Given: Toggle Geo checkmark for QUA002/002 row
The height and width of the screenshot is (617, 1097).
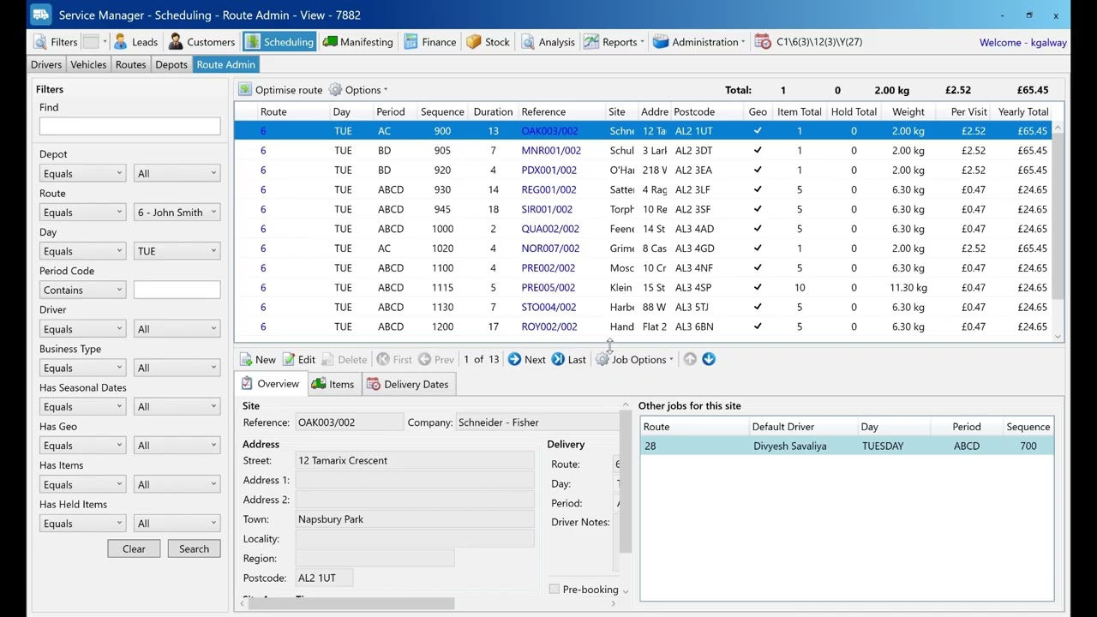Looking at the screenshot, I should pos(758,230).
